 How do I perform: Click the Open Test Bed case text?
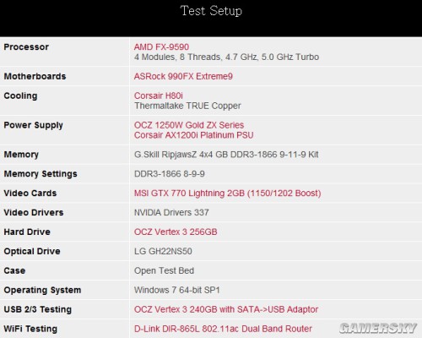[x=165, y=270]
